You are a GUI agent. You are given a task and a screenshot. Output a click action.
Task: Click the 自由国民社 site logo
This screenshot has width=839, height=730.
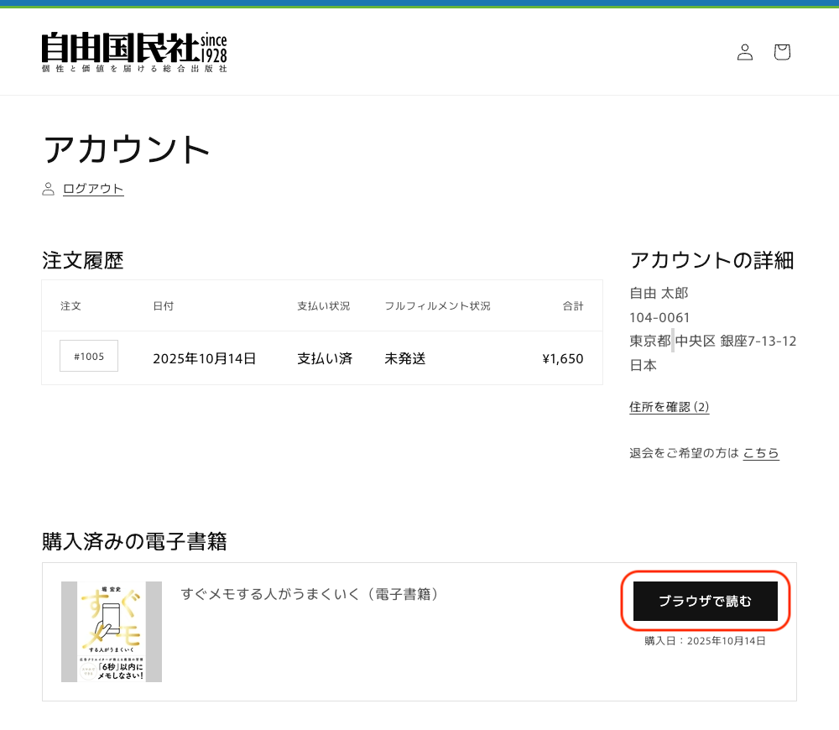(x=134, y=52)
